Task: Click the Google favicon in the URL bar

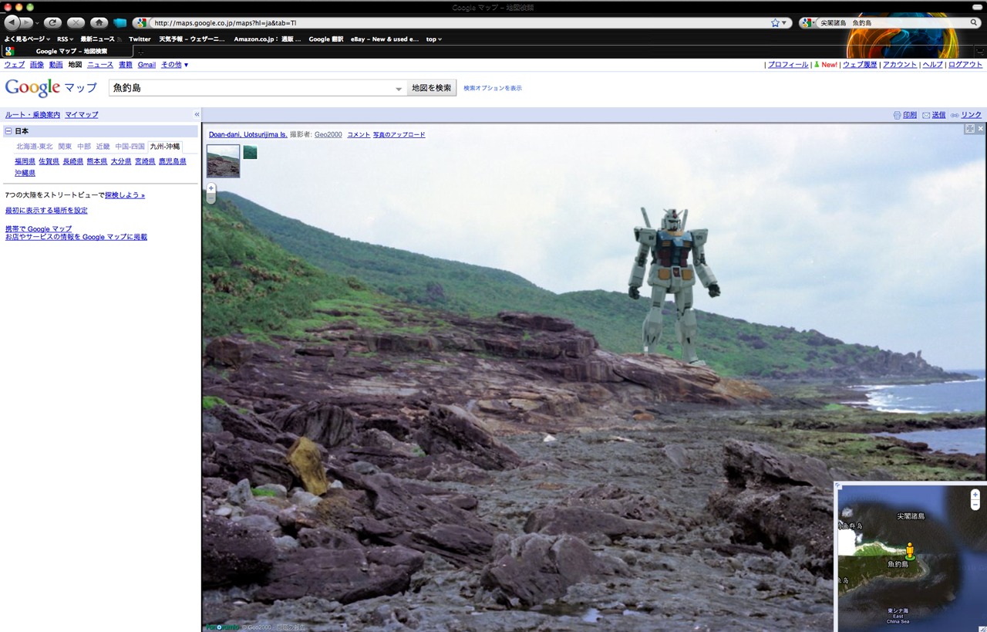Action: pyautogui.click(x=140, y=23)
